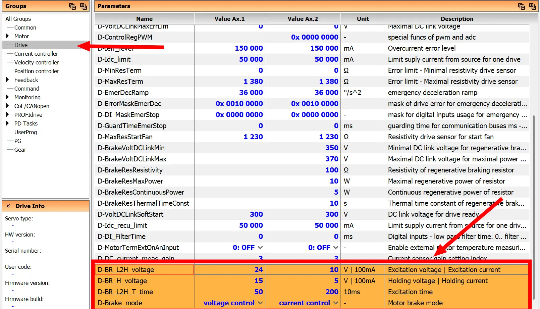Open D-Brake_mode current control dropdown for Axis 2
Image resolution: width=540 pixels, height=309 pixels.
pyautogui.click(x=336, y=303)
